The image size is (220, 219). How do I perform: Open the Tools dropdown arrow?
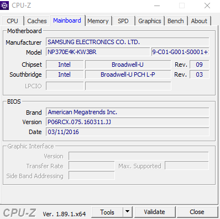pos(127,212)
